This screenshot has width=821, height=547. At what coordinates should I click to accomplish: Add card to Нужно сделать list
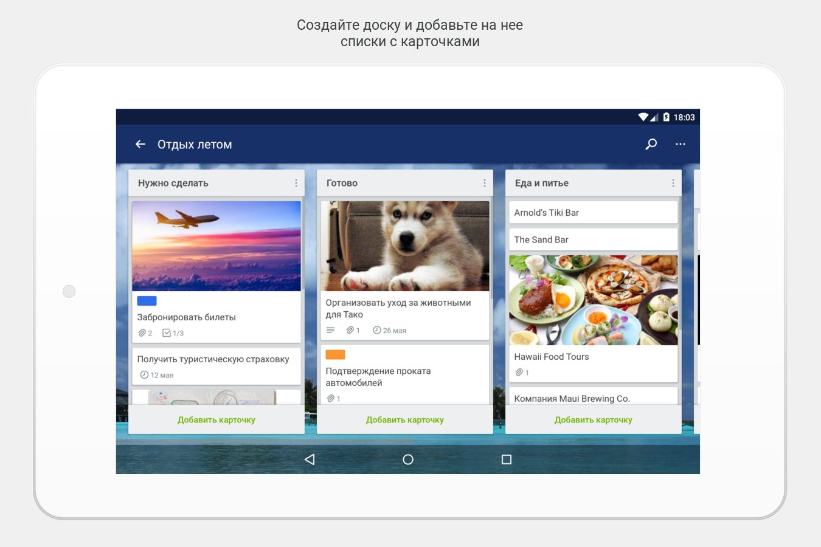tap(217, 420)
